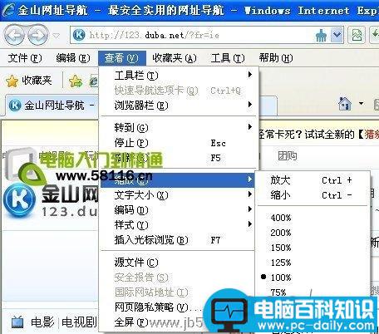Click the 金山 K logo on page
379x334 pixels.
click(x=19, y=199)
